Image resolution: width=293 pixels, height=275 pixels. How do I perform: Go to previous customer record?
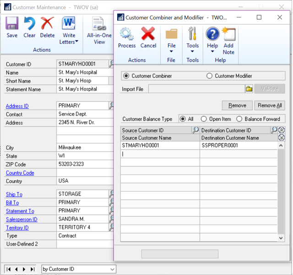[x=16, y=269]
